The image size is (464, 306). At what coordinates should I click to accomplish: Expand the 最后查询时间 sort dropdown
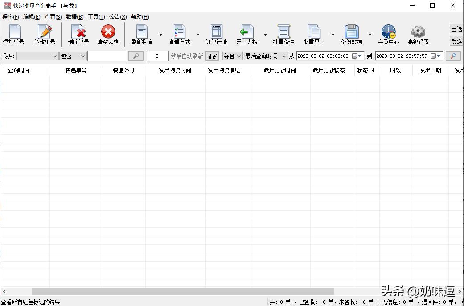(266, 56)
